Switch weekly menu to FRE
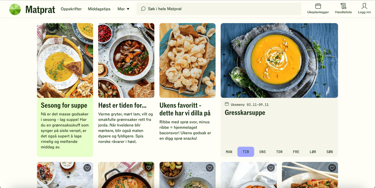 click(x=296, y=152)
